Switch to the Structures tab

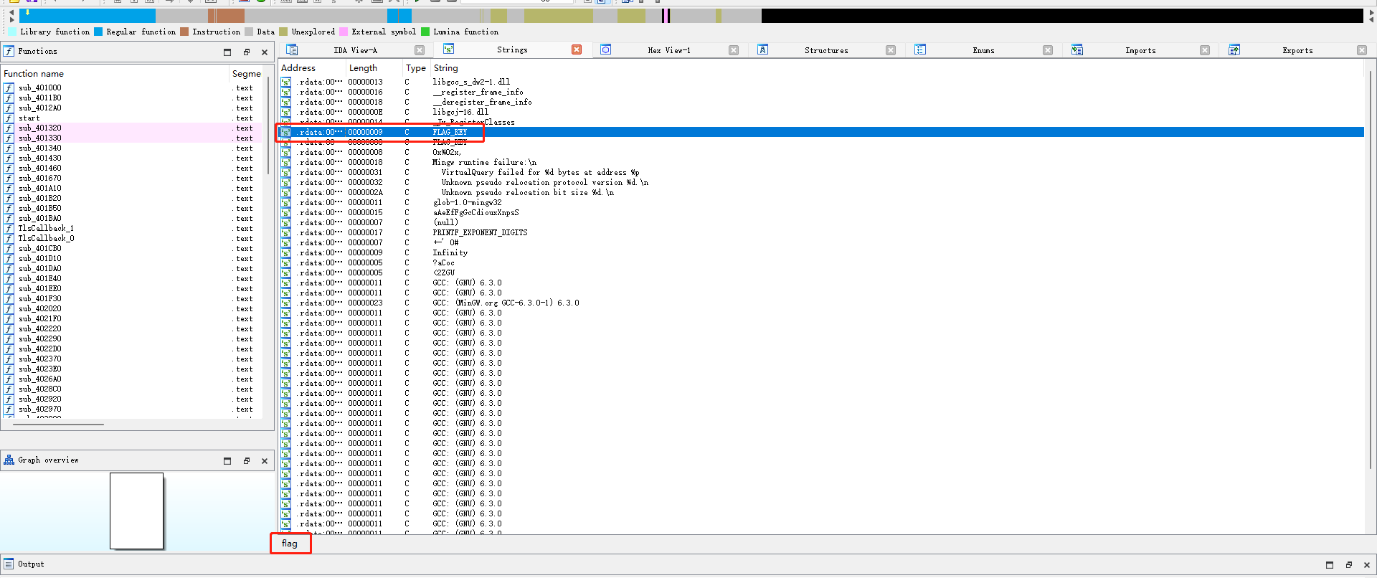(x=826, y=50)
